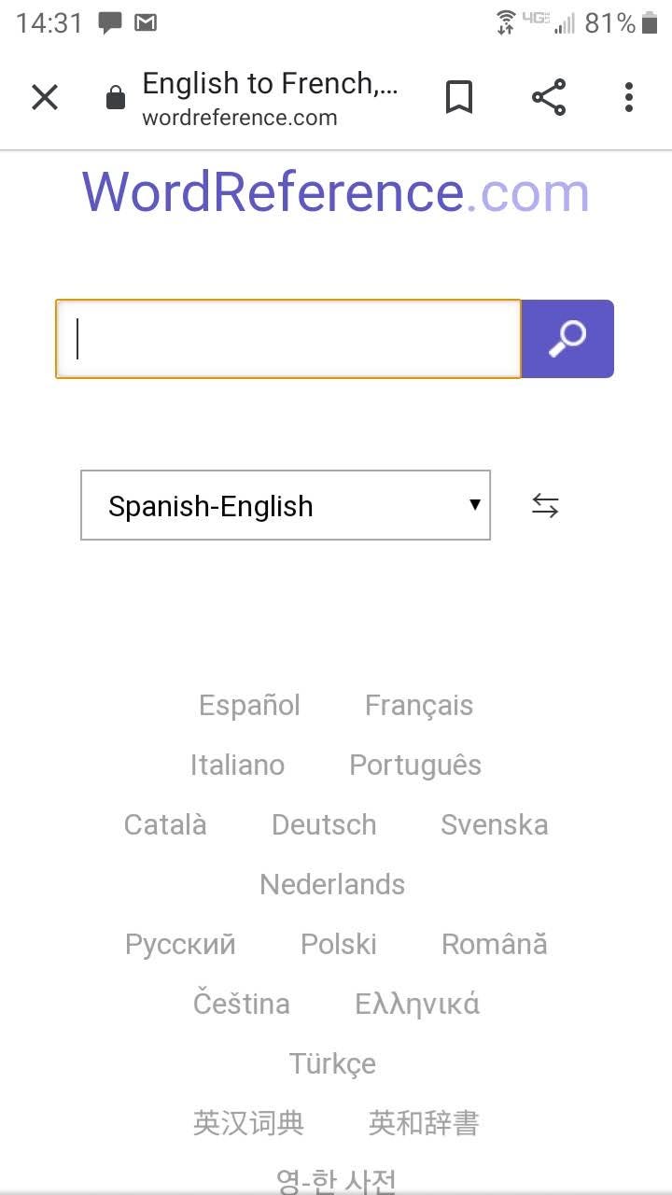Open the Gmail notification in the status bar
Image resolution: width=672 pixels, height=1195 pixels.
pyautogui.click(x=146, y=23)
